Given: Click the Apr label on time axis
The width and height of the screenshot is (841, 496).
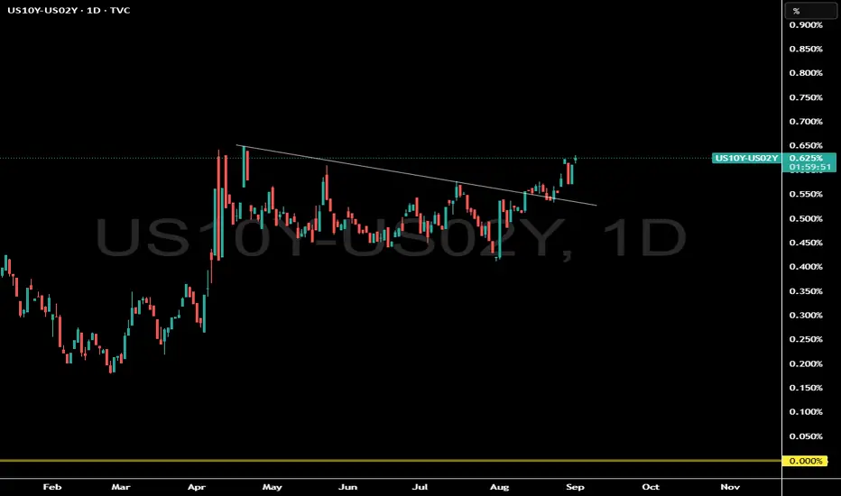Looking at the screenshot, I should (x=197, y=487).
